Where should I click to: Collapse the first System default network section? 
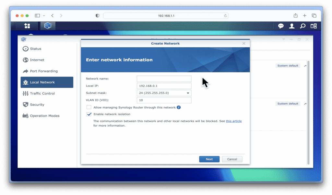click(x=305, y=66)
